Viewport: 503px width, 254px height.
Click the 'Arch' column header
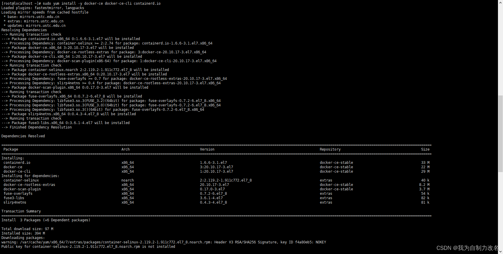126,149
